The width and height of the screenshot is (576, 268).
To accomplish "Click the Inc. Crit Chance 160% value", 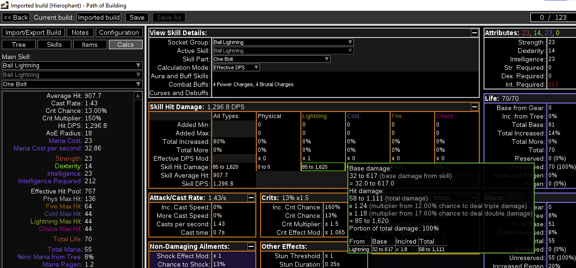I will 332,207.
